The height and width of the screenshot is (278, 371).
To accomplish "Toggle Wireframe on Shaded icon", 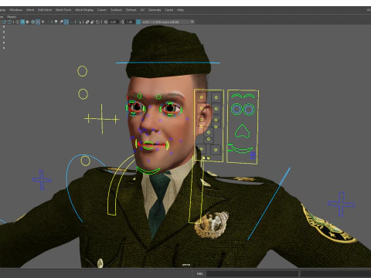I will point(32,22).
